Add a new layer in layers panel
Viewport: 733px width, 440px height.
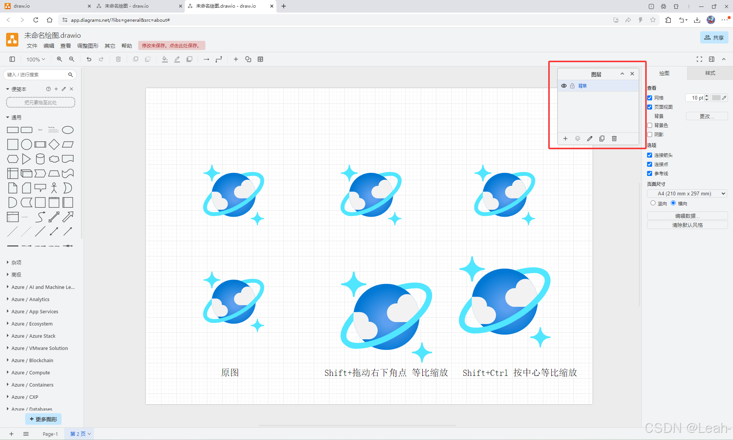(565, 139)
